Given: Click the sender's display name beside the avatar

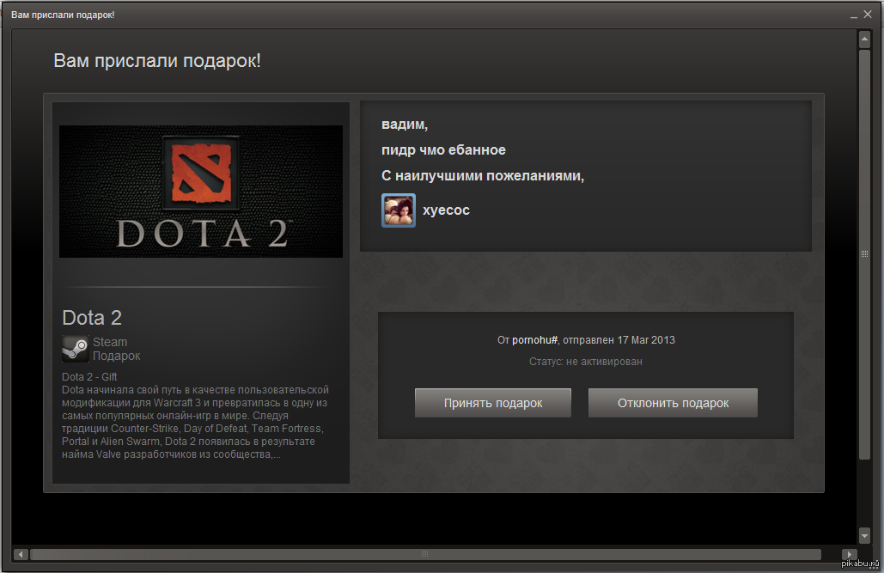Looking at the screenshot, I should (446, 210).
